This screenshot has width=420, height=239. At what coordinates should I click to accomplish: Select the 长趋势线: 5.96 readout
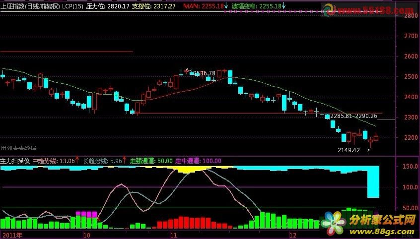[x=102, y=161]
